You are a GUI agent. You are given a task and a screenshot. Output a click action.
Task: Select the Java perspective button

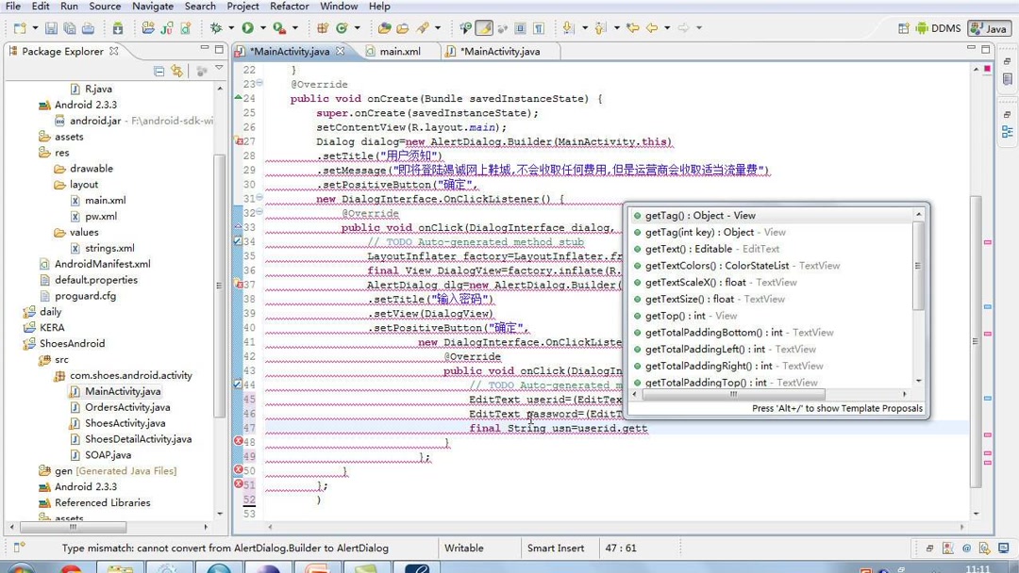(988, 28)
